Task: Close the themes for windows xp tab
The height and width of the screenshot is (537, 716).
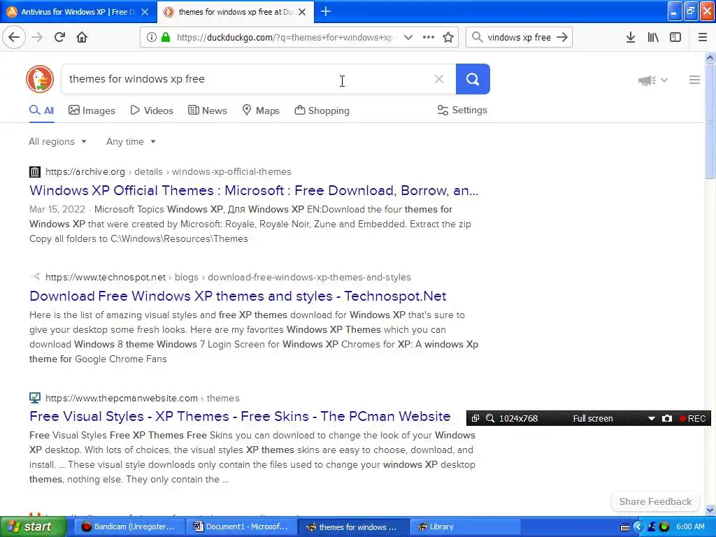Action: click(302, 12)
